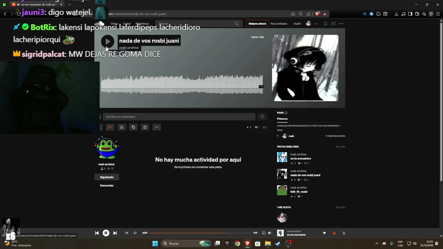Pause playback in the bottom player bar
The width and height of the screenshot is (443, 249).
coord(106,233)
